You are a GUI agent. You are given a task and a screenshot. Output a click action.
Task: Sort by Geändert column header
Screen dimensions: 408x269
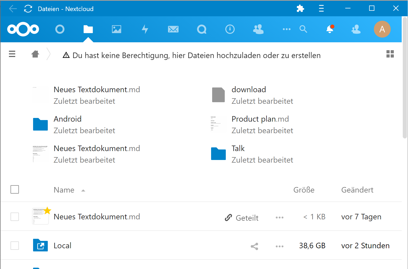click(x=357, y=190)
